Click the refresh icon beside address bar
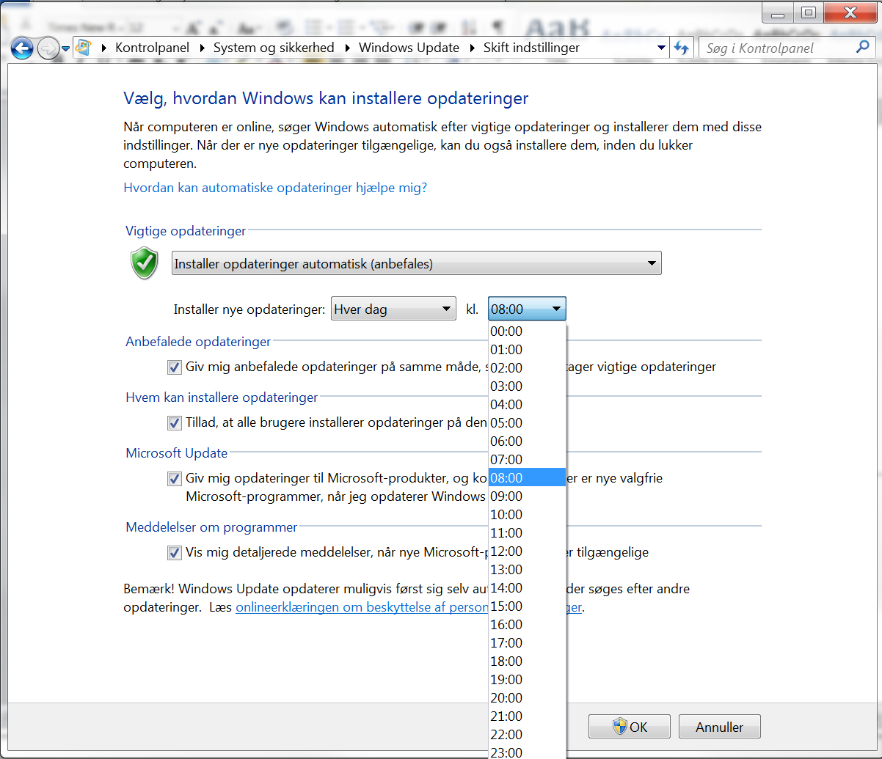This screenshot has height=759, width=882. pos(682,48)
